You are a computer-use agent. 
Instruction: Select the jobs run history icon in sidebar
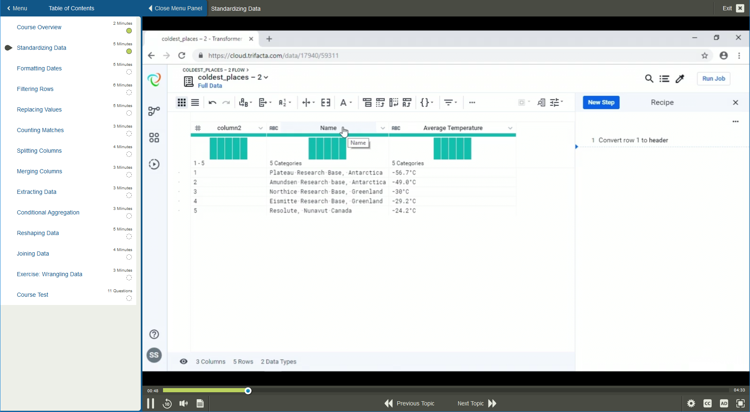coord(154,164)
